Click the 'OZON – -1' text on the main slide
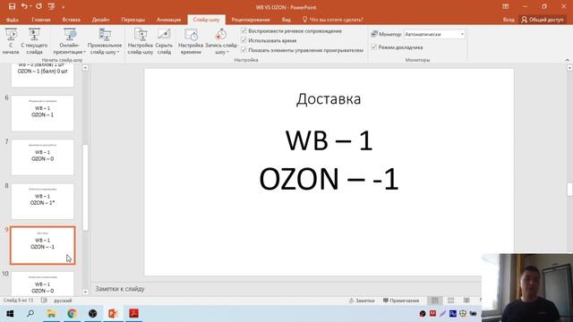 (329, 179)
